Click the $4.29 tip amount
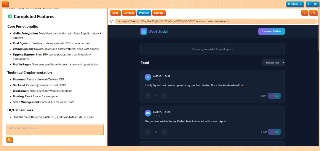 pos(264,132)
